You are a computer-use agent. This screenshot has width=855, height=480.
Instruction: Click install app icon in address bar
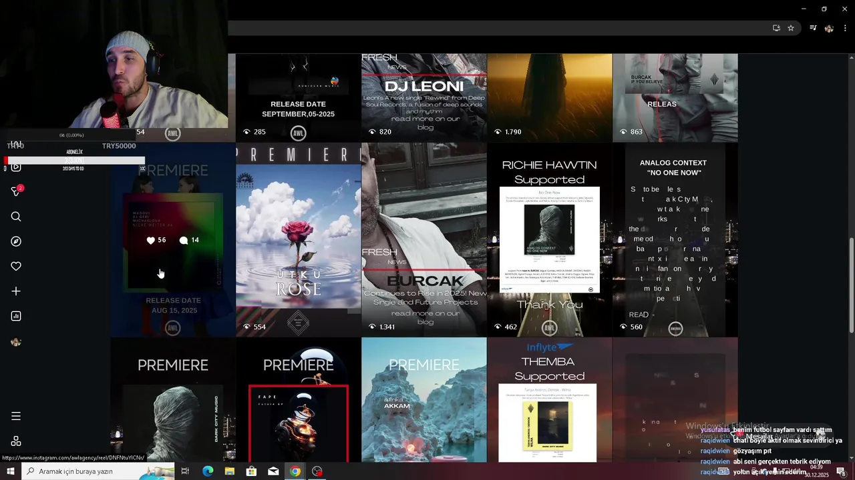[776, 28]
